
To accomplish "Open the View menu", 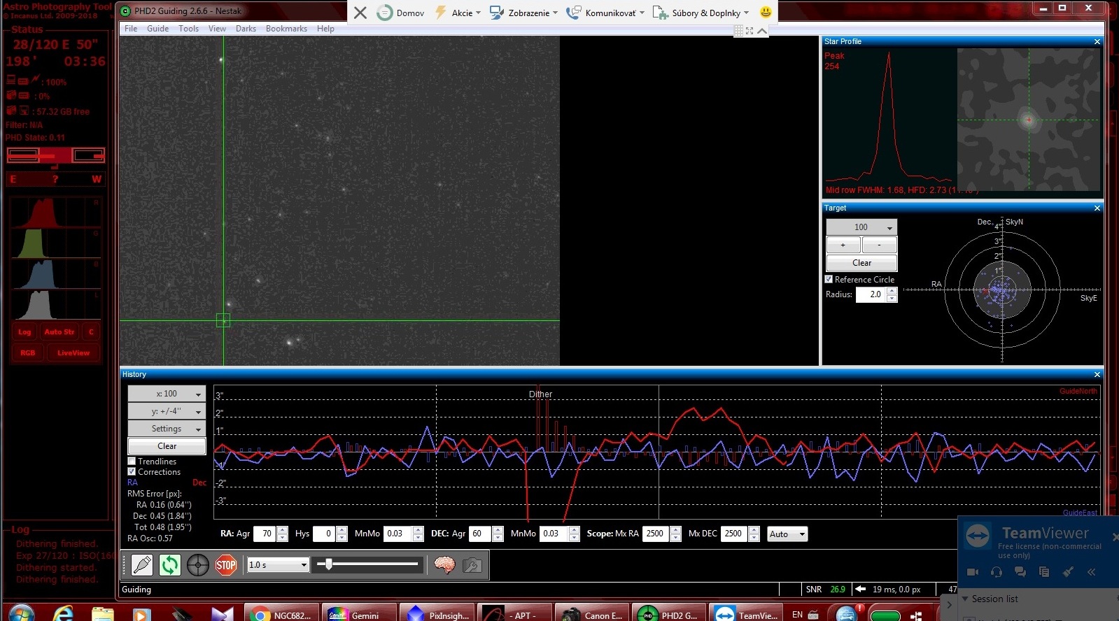I will pyautogui.click(x=217, y=29).
